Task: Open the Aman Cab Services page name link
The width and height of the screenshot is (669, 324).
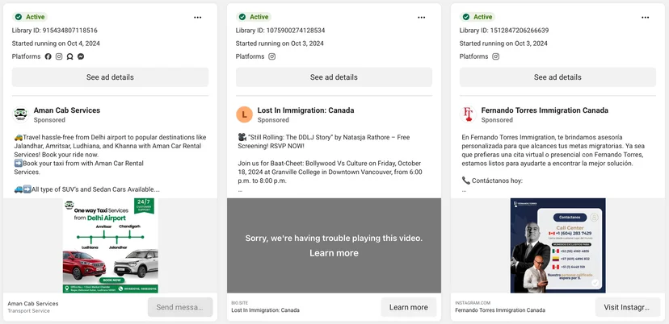Action: pyautogui.click(x=67, y=110)
